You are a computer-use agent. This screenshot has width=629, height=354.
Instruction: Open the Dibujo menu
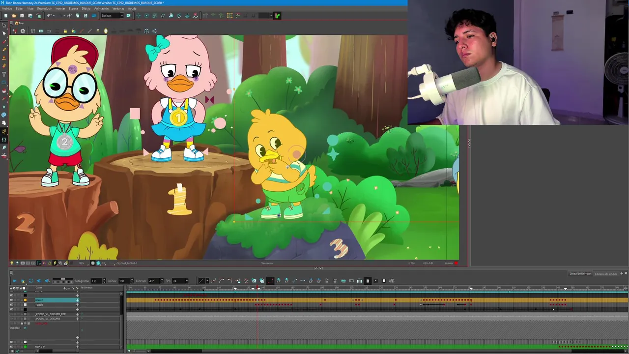pyautogui.click(x=86, y=8)
